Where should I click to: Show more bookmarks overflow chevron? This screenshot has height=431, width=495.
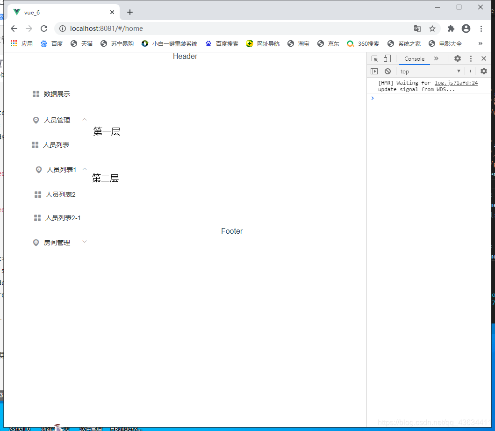point(481,43)
